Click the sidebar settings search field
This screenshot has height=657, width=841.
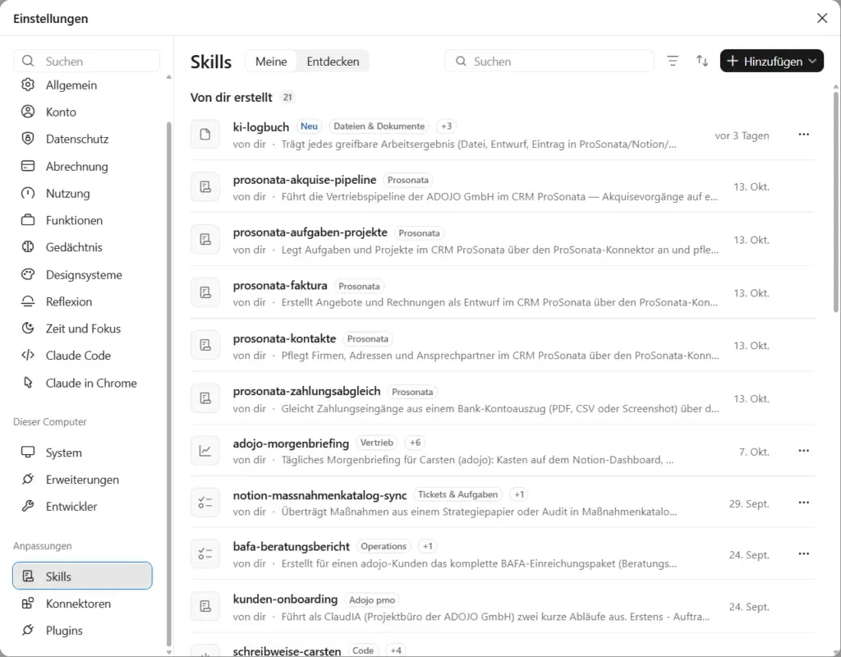(x=87, y=61)
